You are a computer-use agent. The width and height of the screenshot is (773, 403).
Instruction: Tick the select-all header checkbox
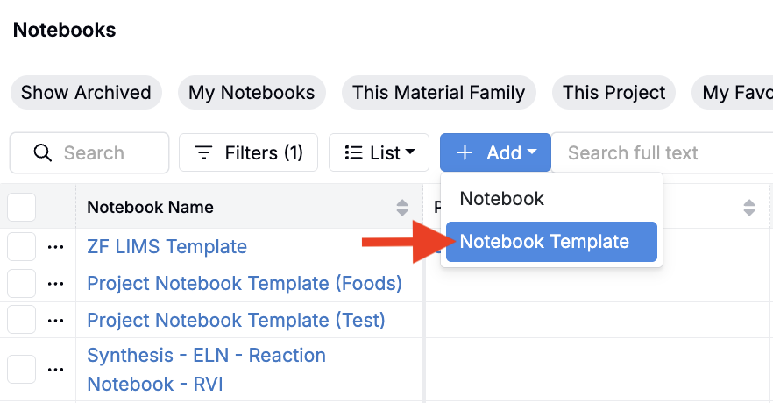tap(22, 208)
